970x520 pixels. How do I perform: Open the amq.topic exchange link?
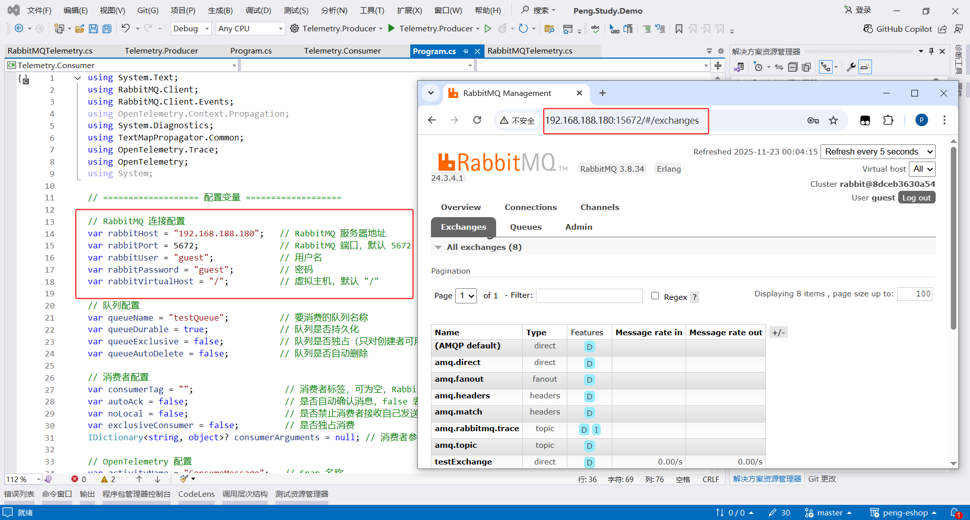(x=456, y=445)
